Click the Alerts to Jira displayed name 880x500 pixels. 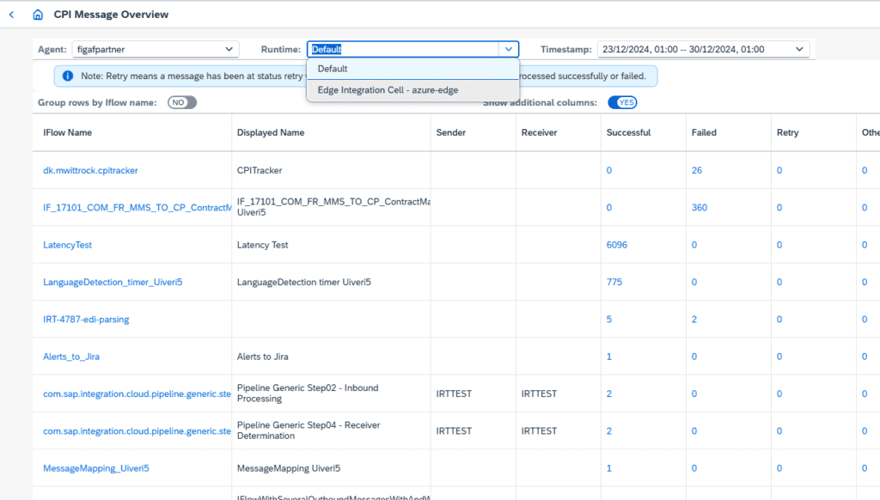(x=262, y=357)
